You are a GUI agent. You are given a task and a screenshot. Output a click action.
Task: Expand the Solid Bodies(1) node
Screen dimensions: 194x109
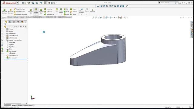click(x=5, y=38)
